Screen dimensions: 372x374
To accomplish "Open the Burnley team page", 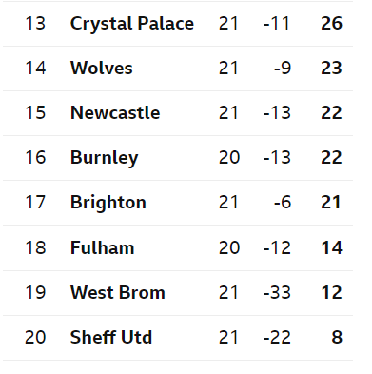I will [105, 158].
